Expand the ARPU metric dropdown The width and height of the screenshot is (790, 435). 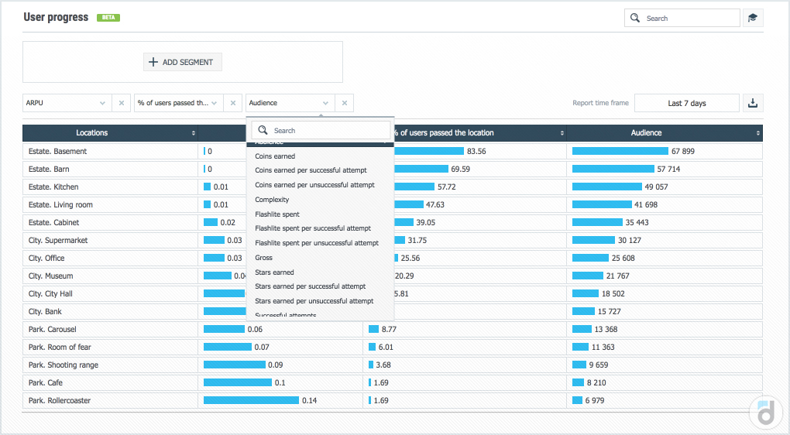click(102, 103)
